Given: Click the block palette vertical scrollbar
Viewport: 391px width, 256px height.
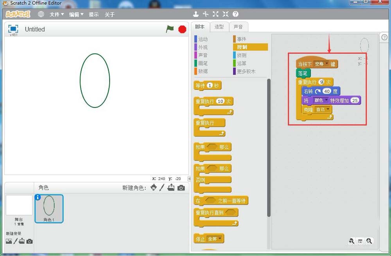Looking at the screenshot, I should click(x=269, y=147).
